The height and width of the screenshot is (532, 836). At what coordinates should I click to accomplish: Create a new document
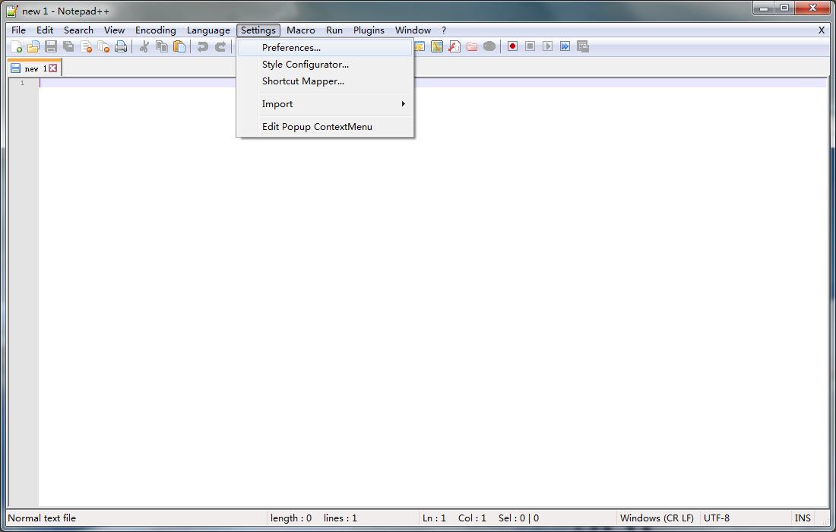[x=17, y=46]
